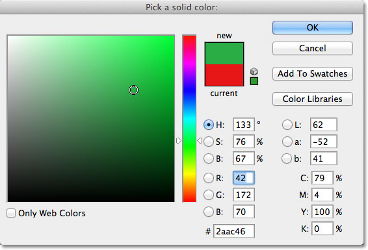Confirm the color with OK
This screenshot has height=250, width=368.
click(x=313, y=28)
